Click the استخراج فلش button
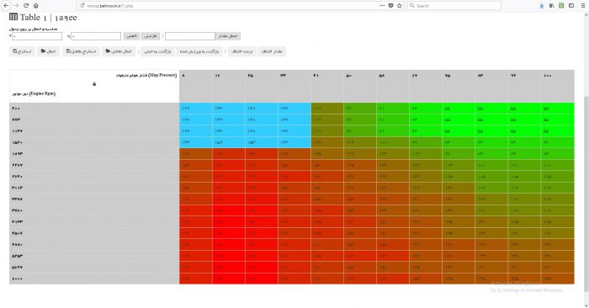589x308 pixels. [x=81, y=51]
